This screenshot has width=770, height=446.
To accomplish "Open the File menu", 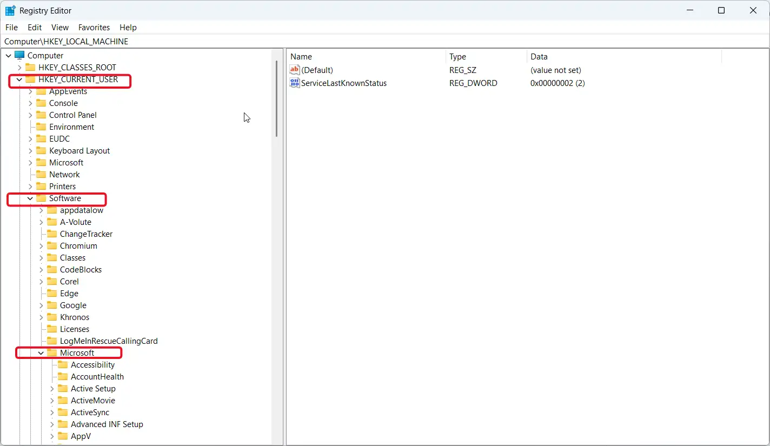I will click(x=11, y=28).
